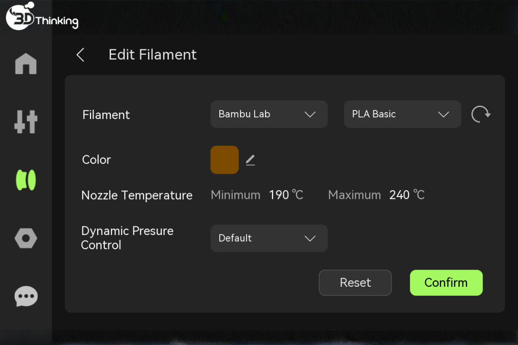The width and height of the screenshot is (518, 345).
Task: Select the green Filament spool icon
Action: pyautogui.click(x=26, y=180)
